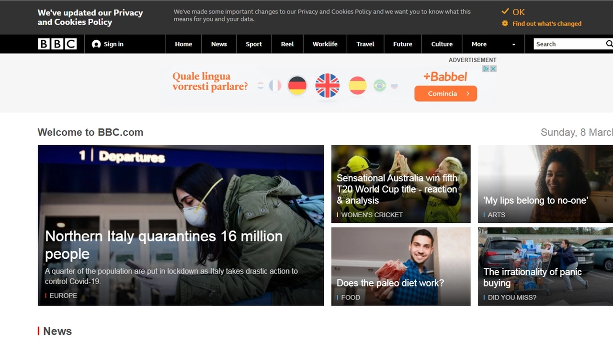613x345 pixels.
Task: Select the Brazilian flag in the Babbel ad
Action: coord(380,86)
